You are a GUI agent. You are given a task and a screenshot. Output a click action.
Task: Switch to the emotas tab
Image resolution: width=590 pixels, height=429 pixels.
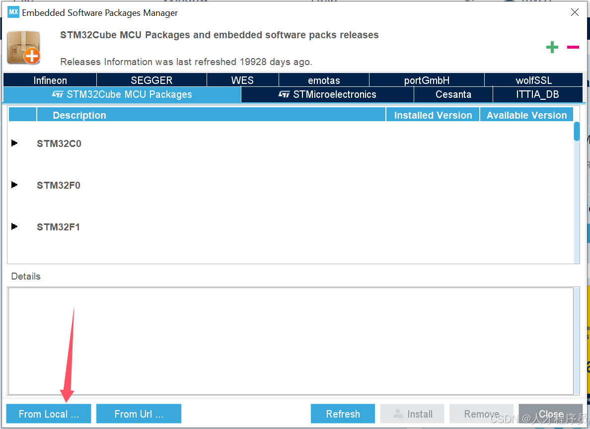point(324,80)
